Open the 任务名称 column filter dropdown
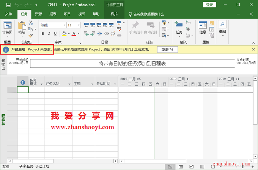 coord(69,84)
